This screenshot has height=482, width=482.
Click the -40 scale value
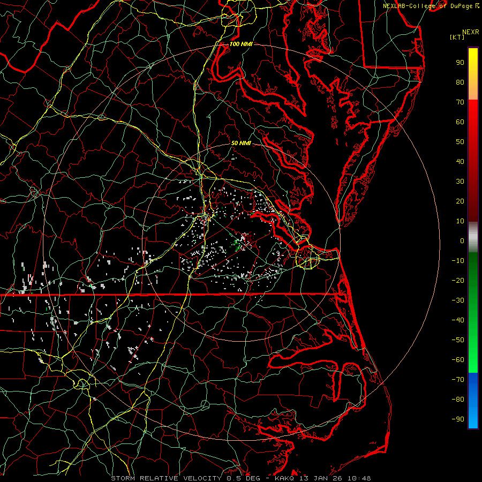458,320
